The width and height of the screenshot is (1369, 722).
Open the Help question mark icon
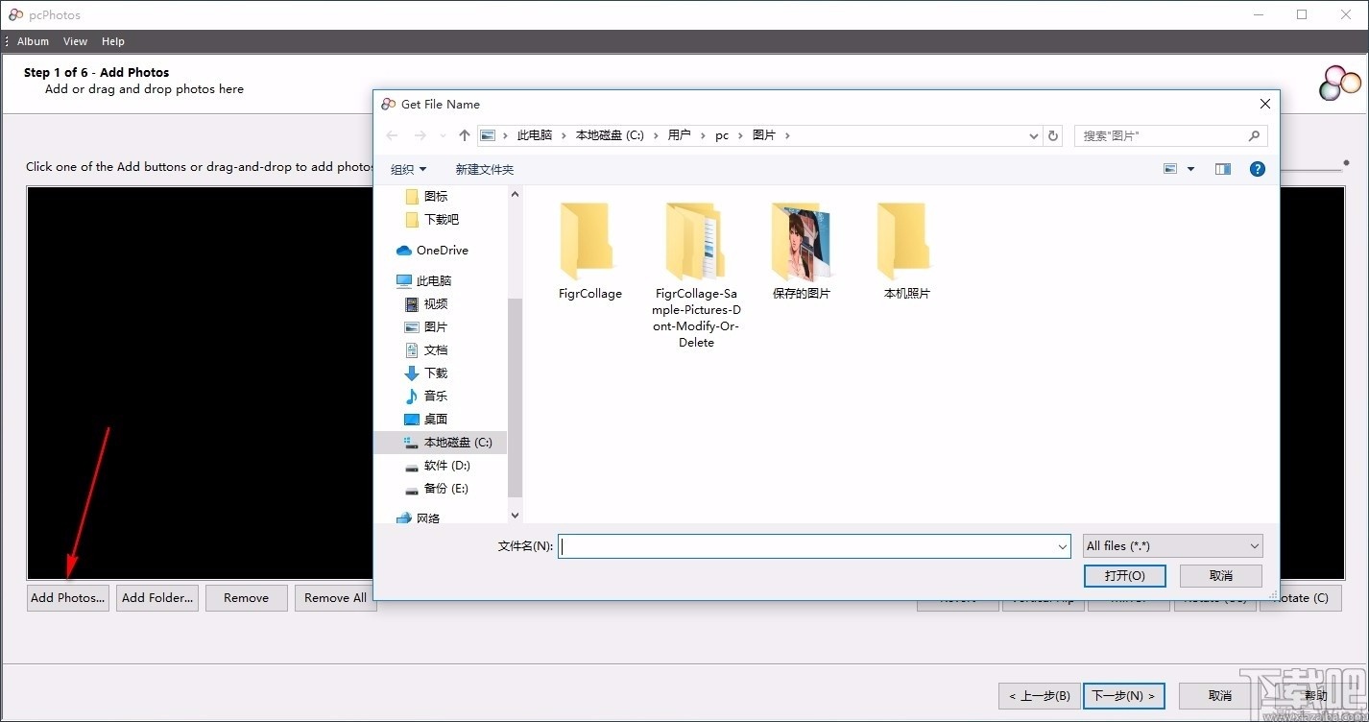point(1257,168)
